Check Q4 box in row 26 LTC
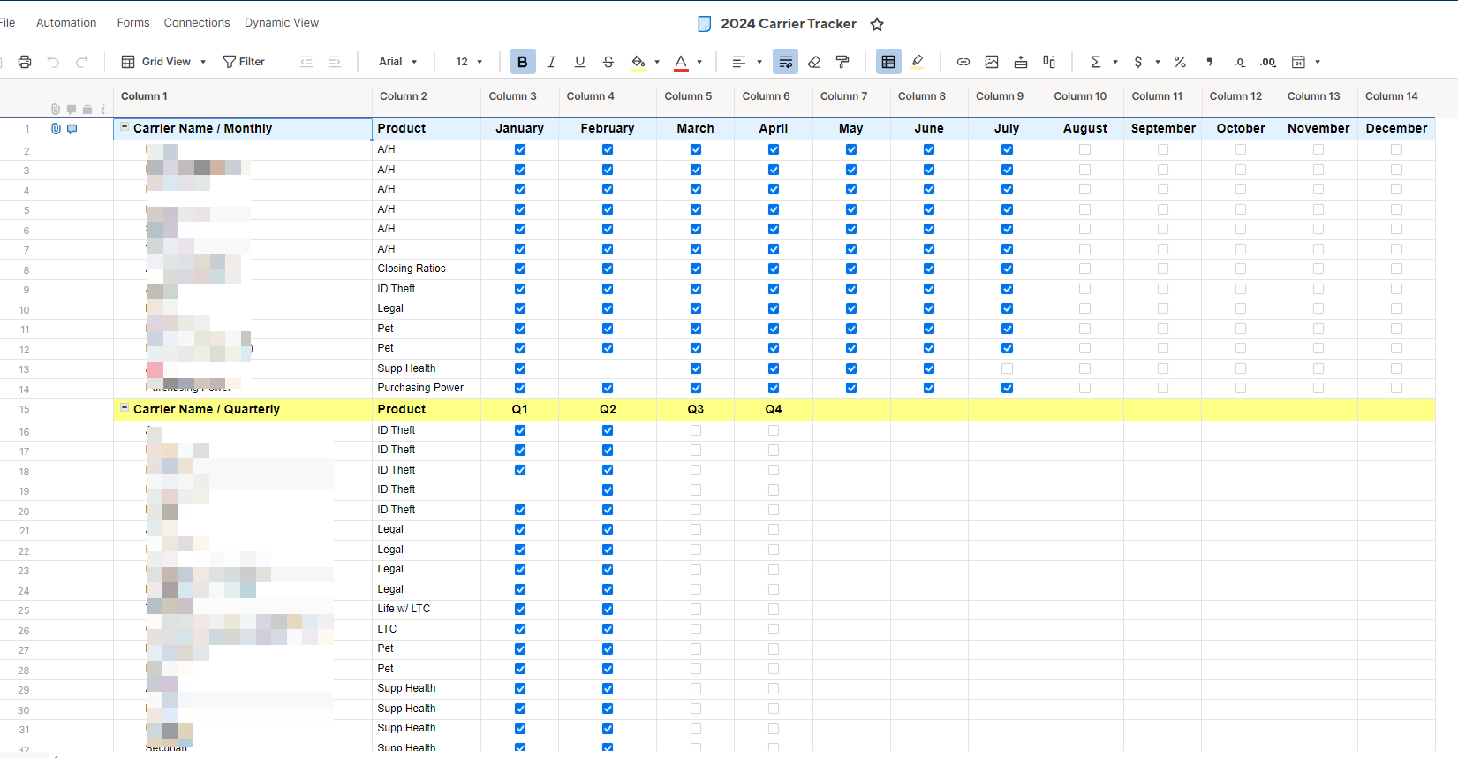This screenshot has width=1458, height=758. pyautogui.click(x=774, y=629)
